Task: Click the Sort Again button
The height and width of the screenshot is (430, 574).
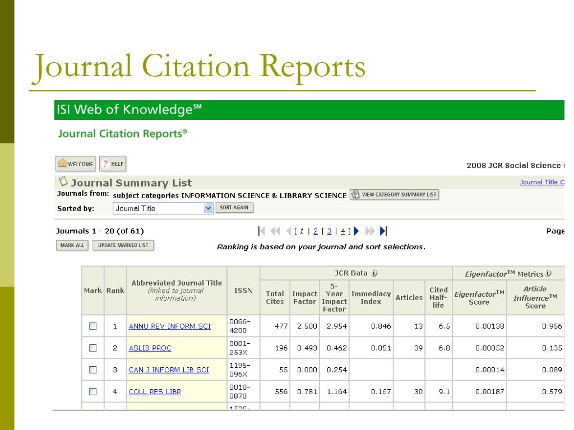Action: point(234,208)
